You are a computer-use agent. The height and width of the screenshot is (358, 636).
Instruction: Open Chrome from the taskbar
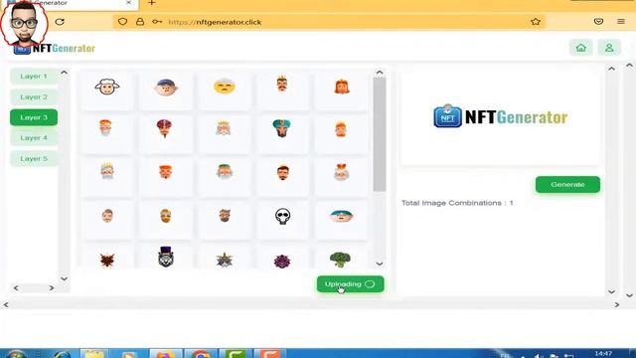pyautogui.click(x=201, y=354)
